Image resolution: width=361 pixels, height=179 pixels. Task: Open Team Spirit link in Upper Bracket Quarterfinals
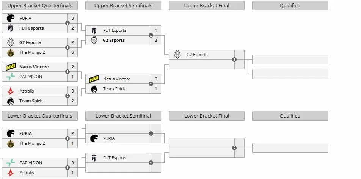(31, 101)
